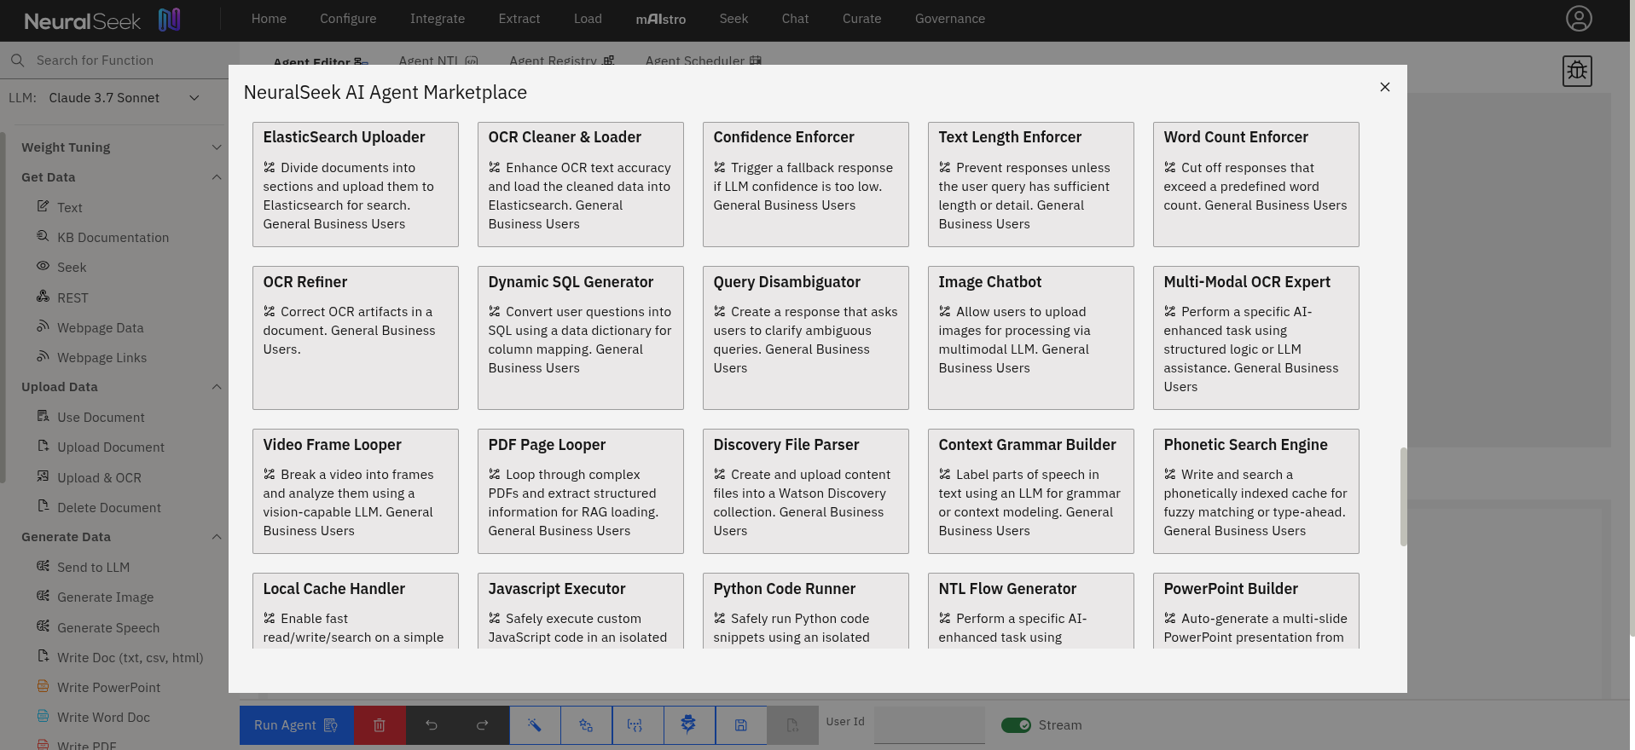The height and width of the screenshot is (750, 1635).
Task: Choose the Confidence Enforcer agent card
Action: click(806, 184)
